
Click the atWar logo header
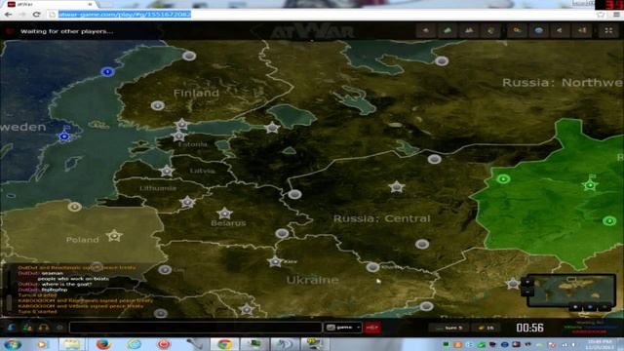[x=312, y=31]
